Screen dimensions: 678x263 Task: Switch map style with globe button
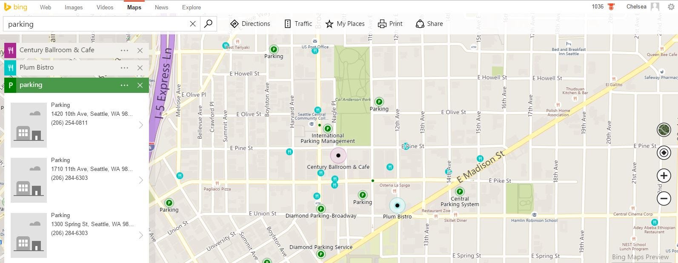664,130
